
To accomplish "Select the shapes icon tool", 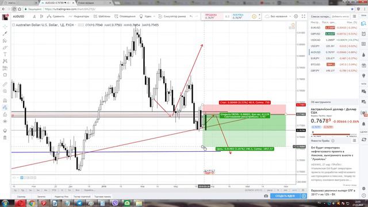I will 5,75.
